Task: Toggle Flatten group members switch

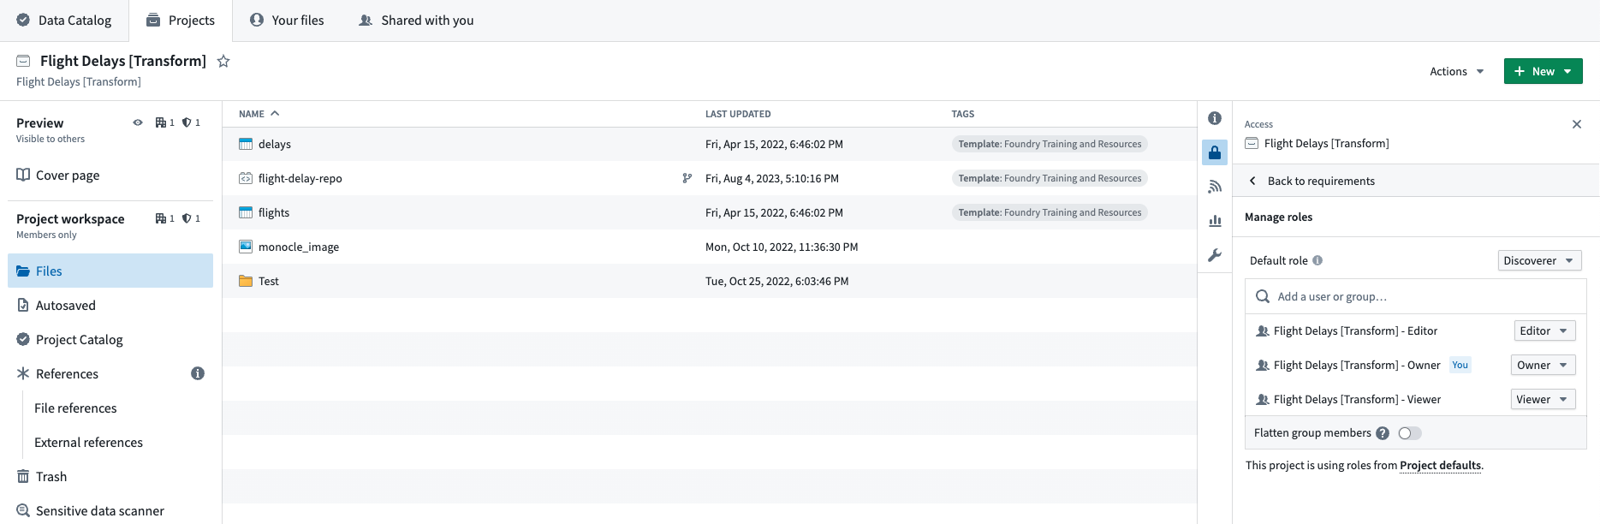Action: pos(1410,433)
